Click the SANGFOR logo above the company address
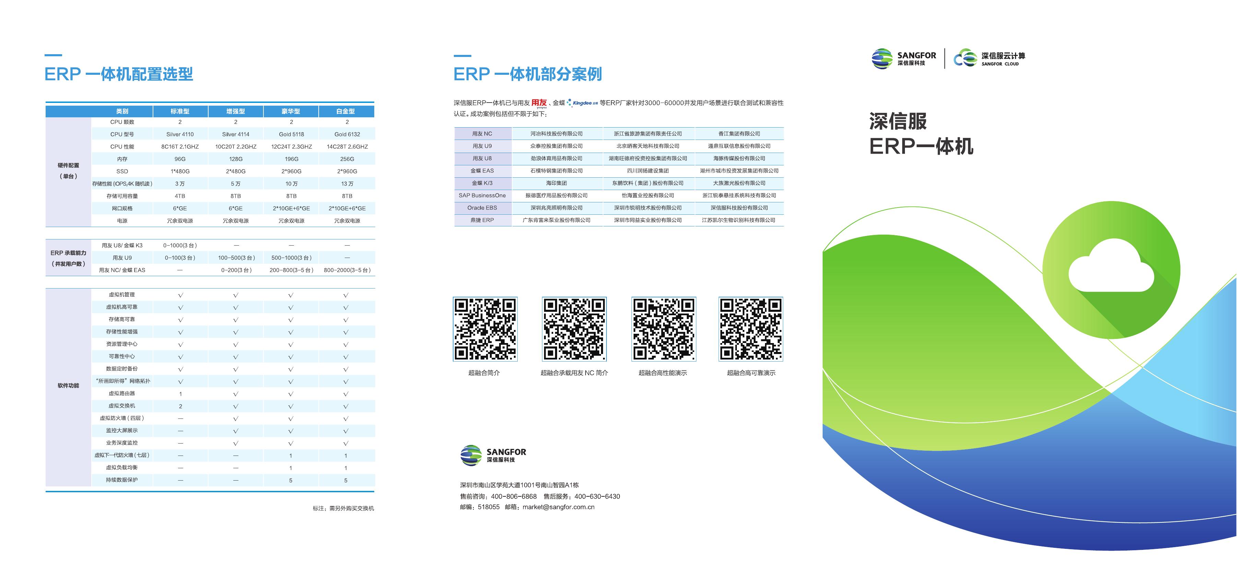 (x=493, y=455)
